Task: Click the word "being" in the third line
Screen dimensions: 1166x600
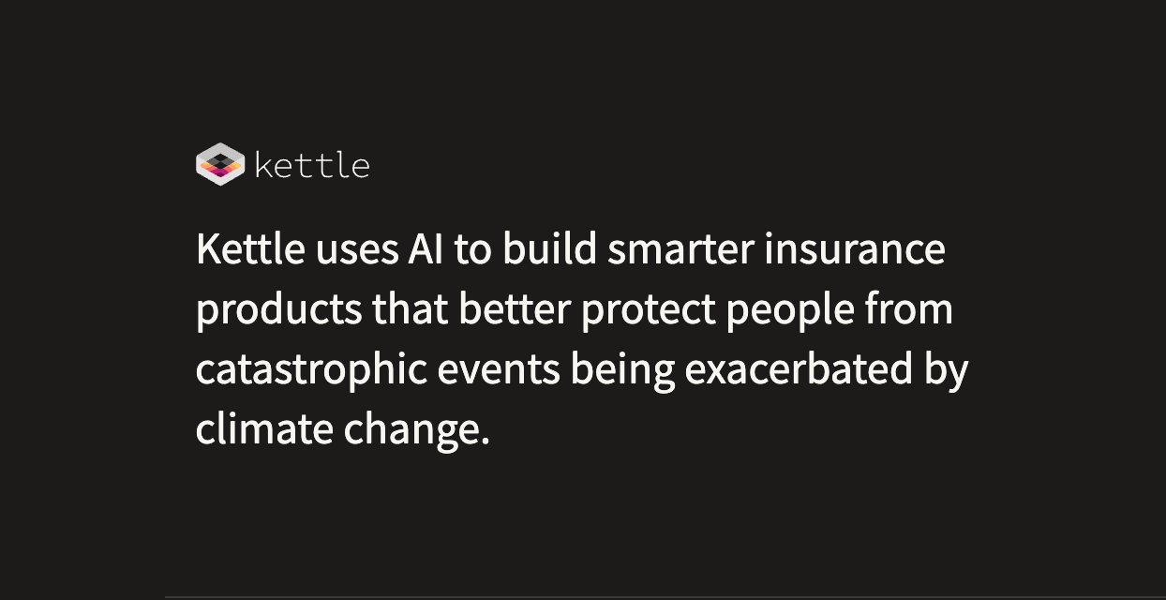Action: 622,369
